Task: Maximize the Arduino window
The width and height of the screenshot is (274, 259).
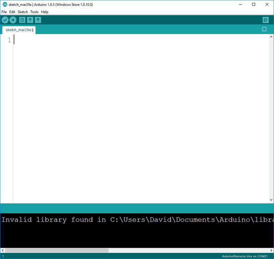Action: [x=254, y=4]
